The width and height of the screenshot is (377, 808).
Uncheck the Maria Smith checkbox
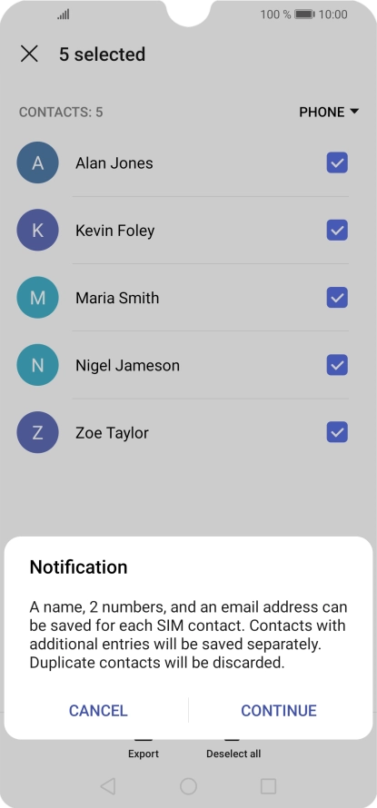tap(337, 298)
